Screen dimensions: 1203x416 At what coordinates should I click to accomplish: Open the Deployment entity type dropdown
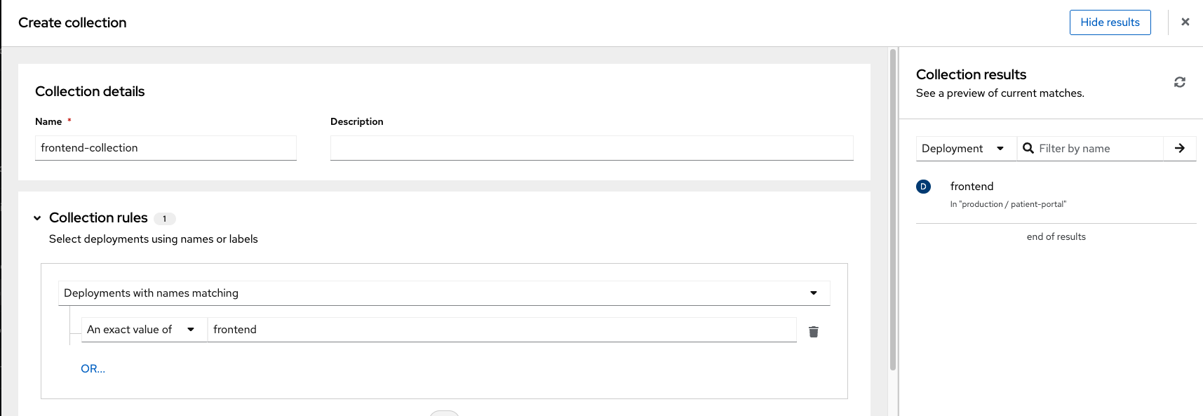pyautogui.click(x=966, y=148)
